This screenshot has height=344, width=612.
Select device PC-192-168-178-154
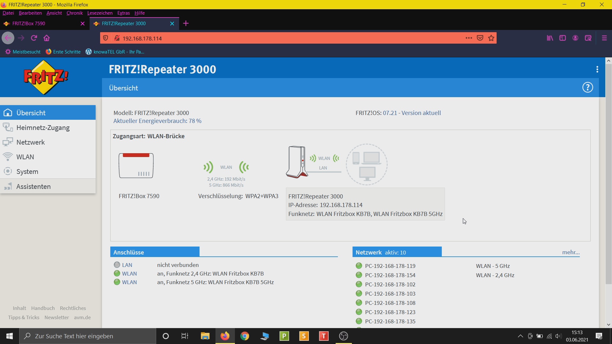point(390,275)
